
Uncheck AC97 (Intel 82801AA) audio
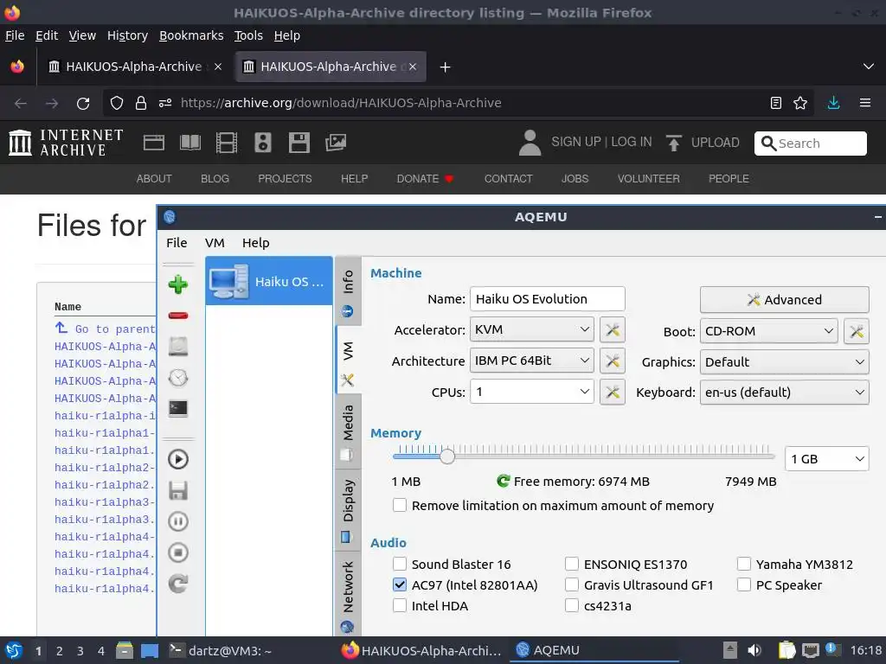pos(400,584)
